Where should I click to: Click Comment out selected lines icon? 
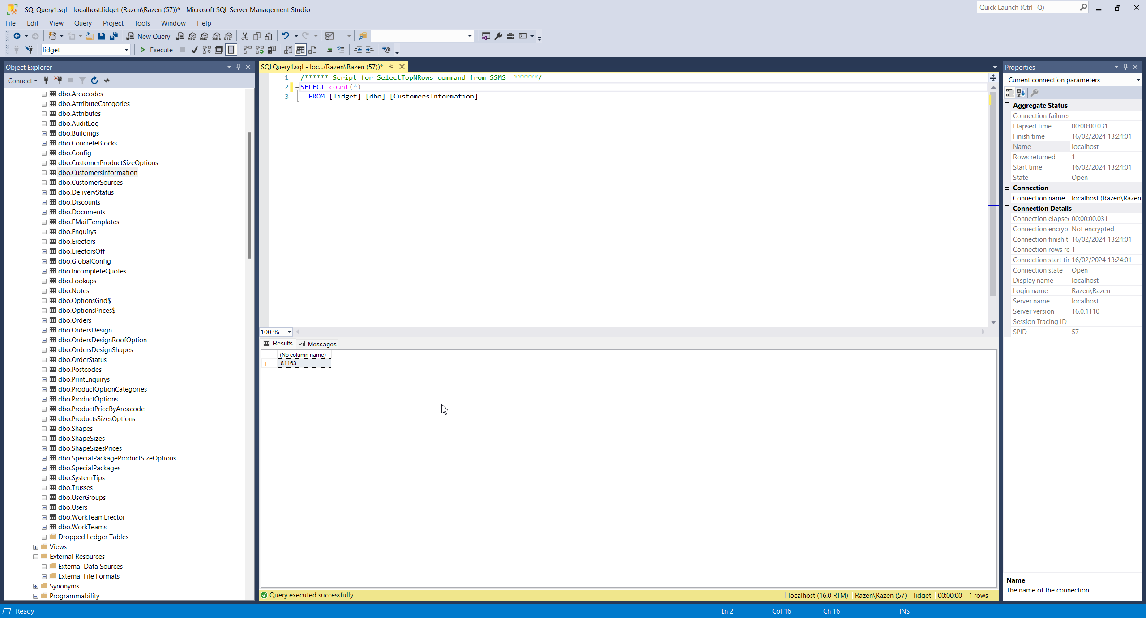click(329, 50)
